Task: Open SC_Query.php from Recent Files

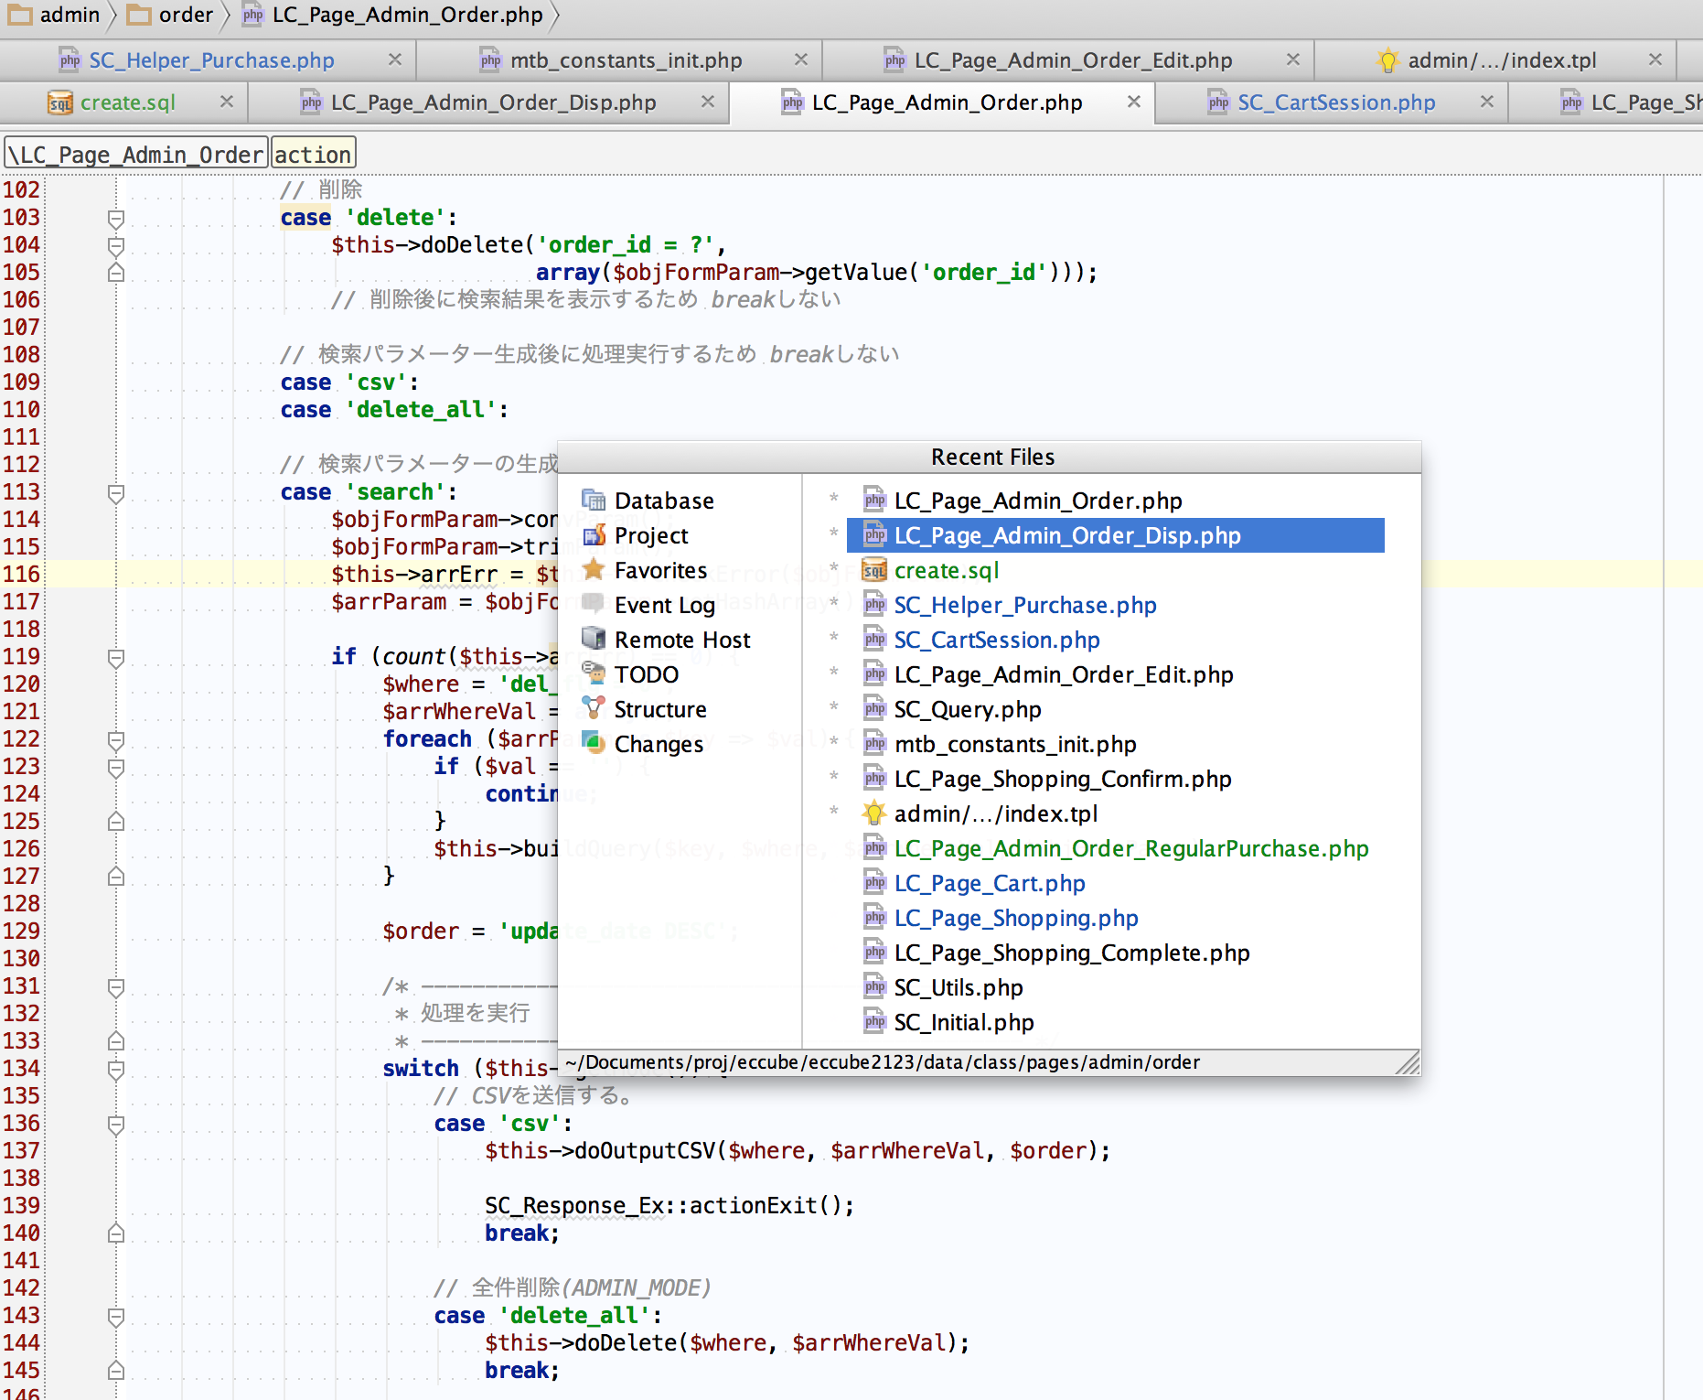Action: tap(967, 709)
